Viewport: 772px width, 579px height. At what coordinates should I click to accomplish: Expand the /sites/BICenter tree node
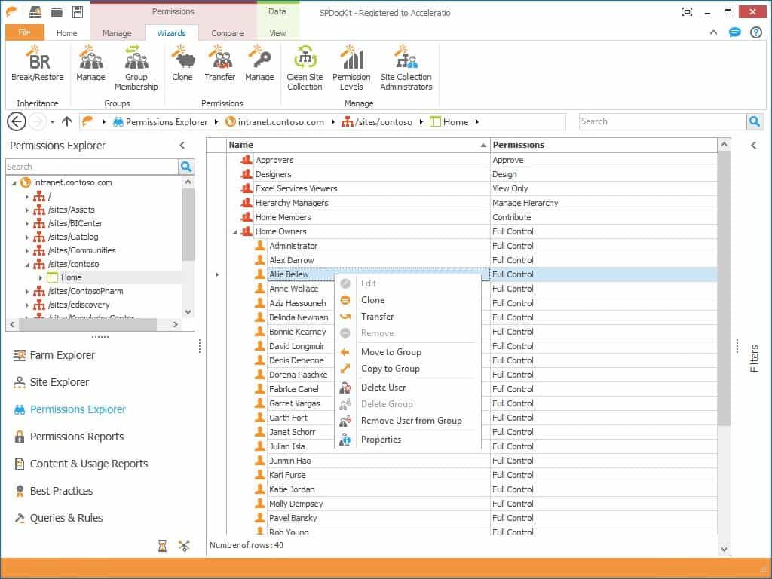click(x=27, y=223)
